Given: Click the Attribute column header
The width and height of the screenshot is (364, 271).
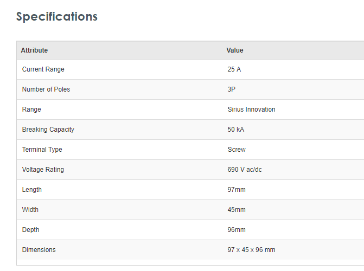Looking at the screenshot, I should coord(34,50).
